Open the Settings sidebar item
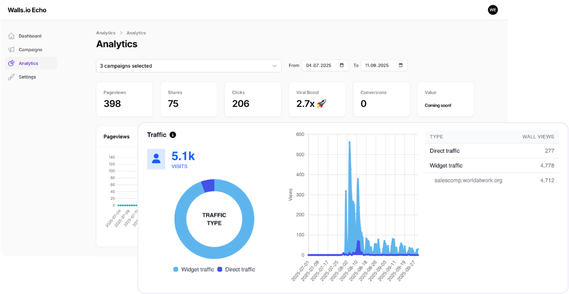The height and width of the screenshot is (294, 569). (31, 77)
